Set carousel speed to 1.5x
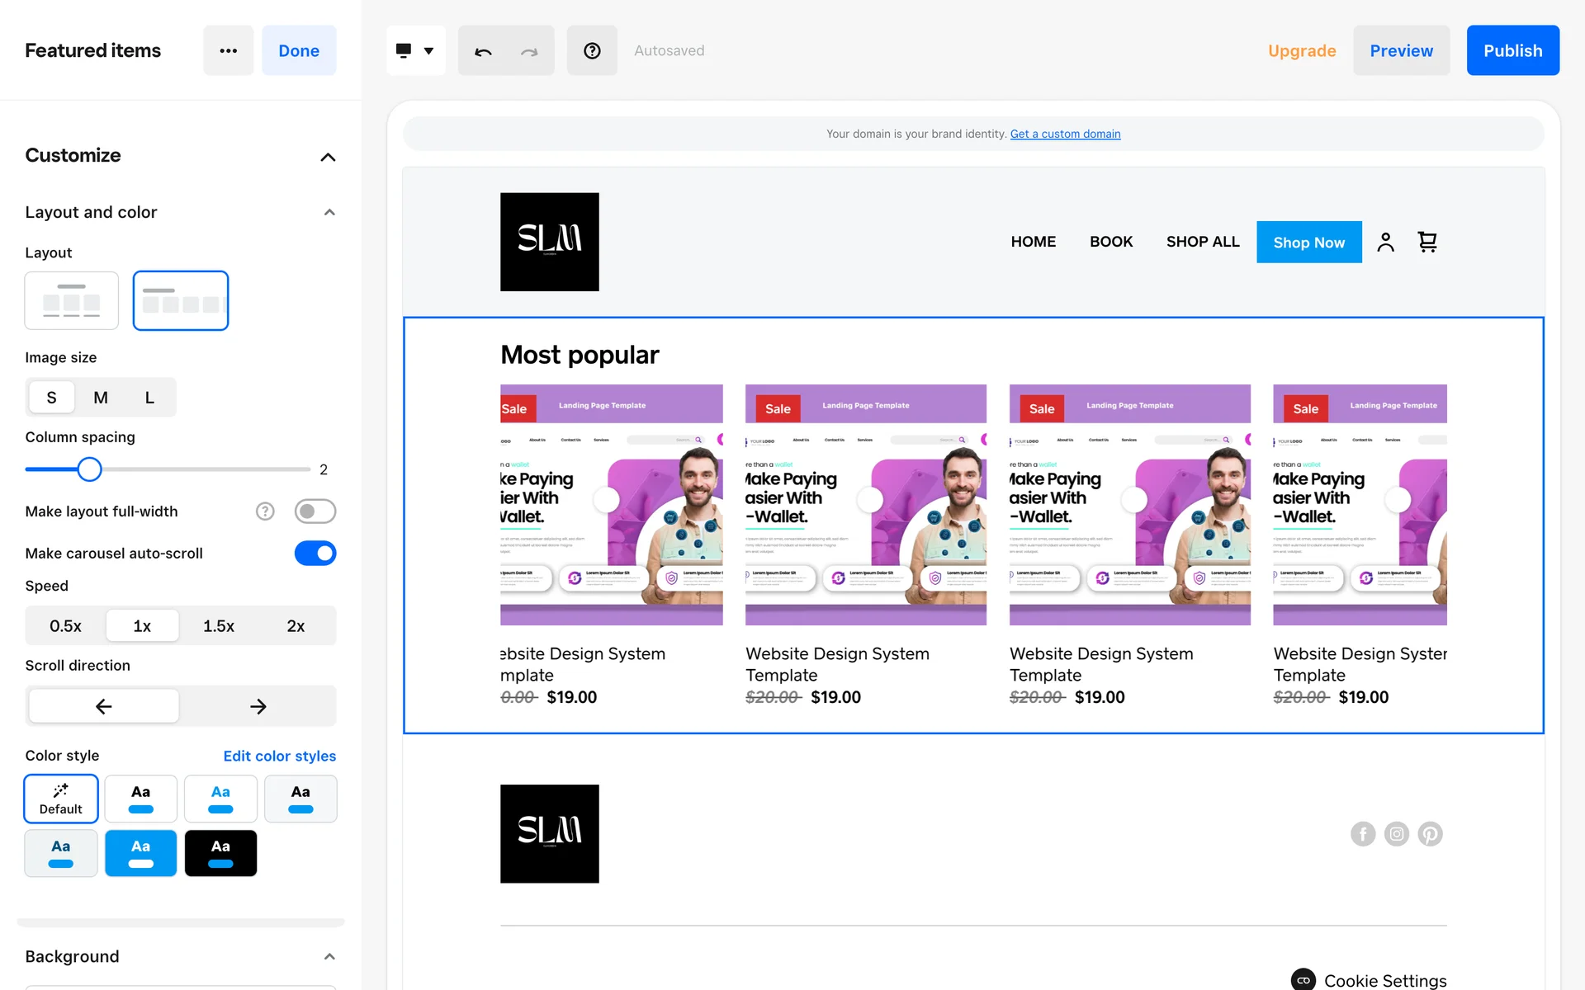This screenshot has width=1585, height=990. point(219,626)
